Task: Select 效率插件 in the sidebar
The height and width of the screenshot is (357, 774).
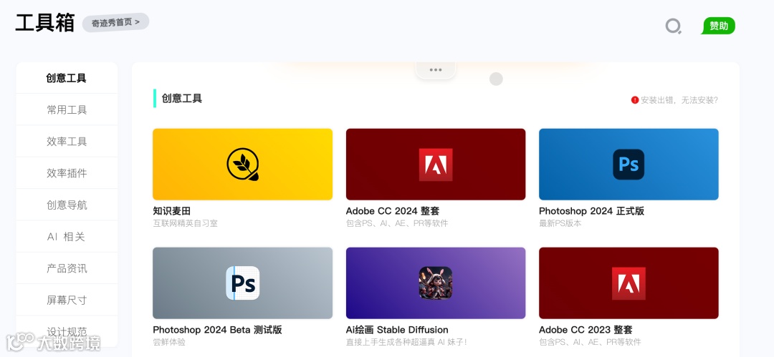Action: [67, 173]
